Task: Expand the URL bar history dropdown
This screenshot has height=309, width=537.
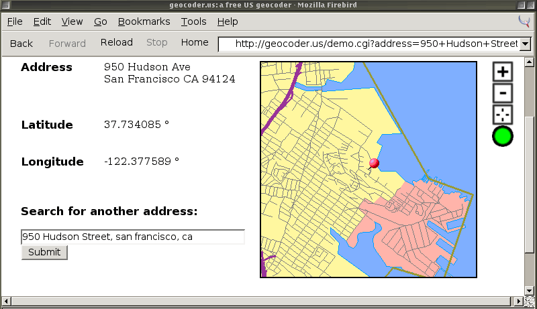Action: click(526, 44)
